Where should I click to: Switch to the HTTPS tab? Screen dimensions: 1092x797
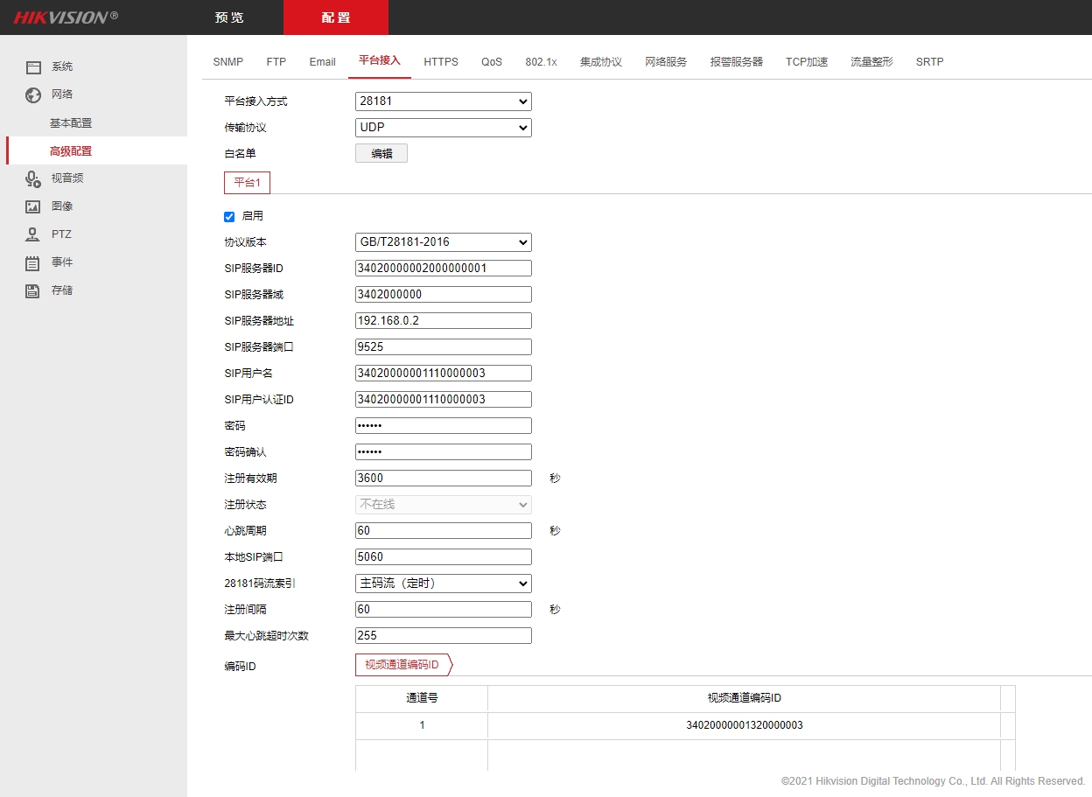click(x=440, y=62)
